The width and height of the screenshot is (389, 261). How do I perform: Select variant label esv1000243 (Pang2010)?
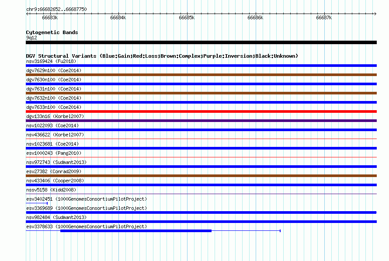(x=54, y=153)
